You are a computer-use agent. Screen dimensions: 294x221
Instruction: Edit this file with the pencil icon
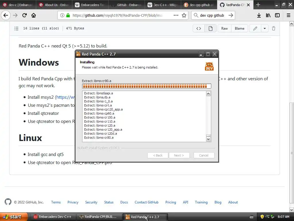(x=255, y=28)
